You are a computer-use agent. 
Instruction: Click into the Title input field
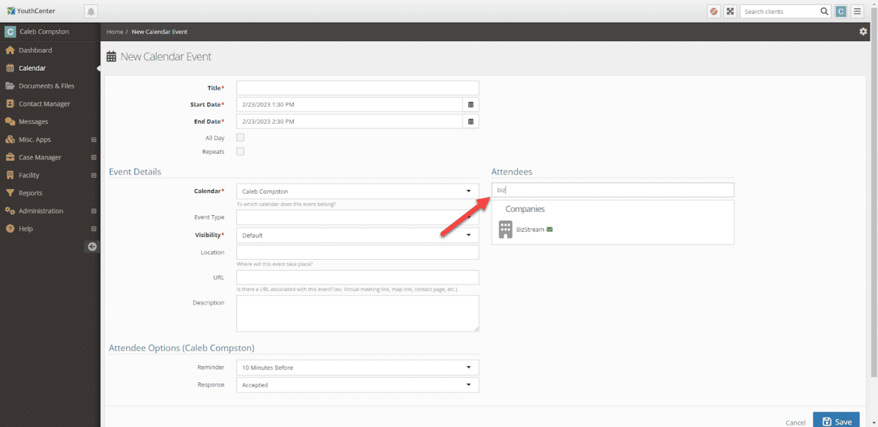coord(357,88)
